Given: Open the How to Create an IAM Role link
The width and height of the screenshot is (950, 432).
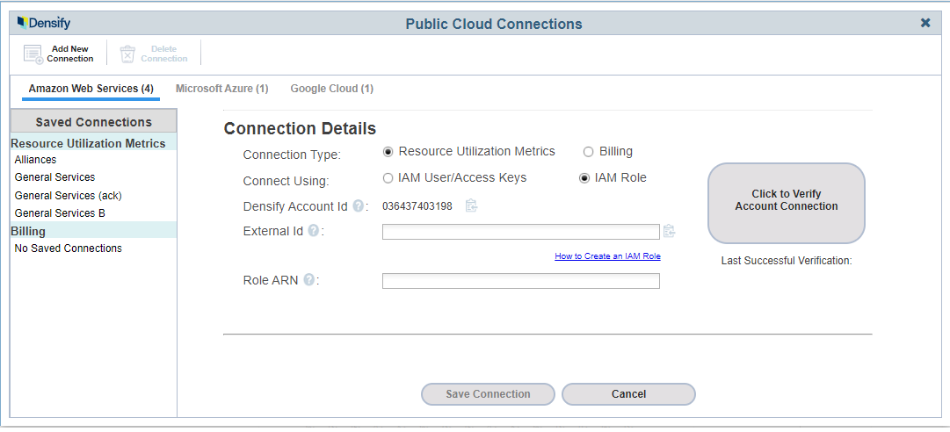Looking at the screenshot, I should 607,256.
